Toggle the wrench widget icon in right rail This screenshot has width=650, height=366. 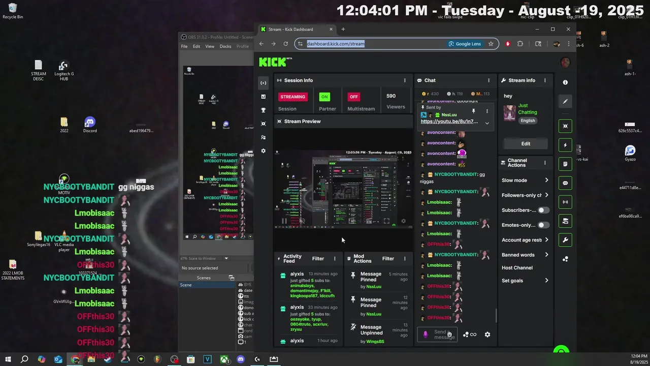pyautogui.click(x=565, y=240)
